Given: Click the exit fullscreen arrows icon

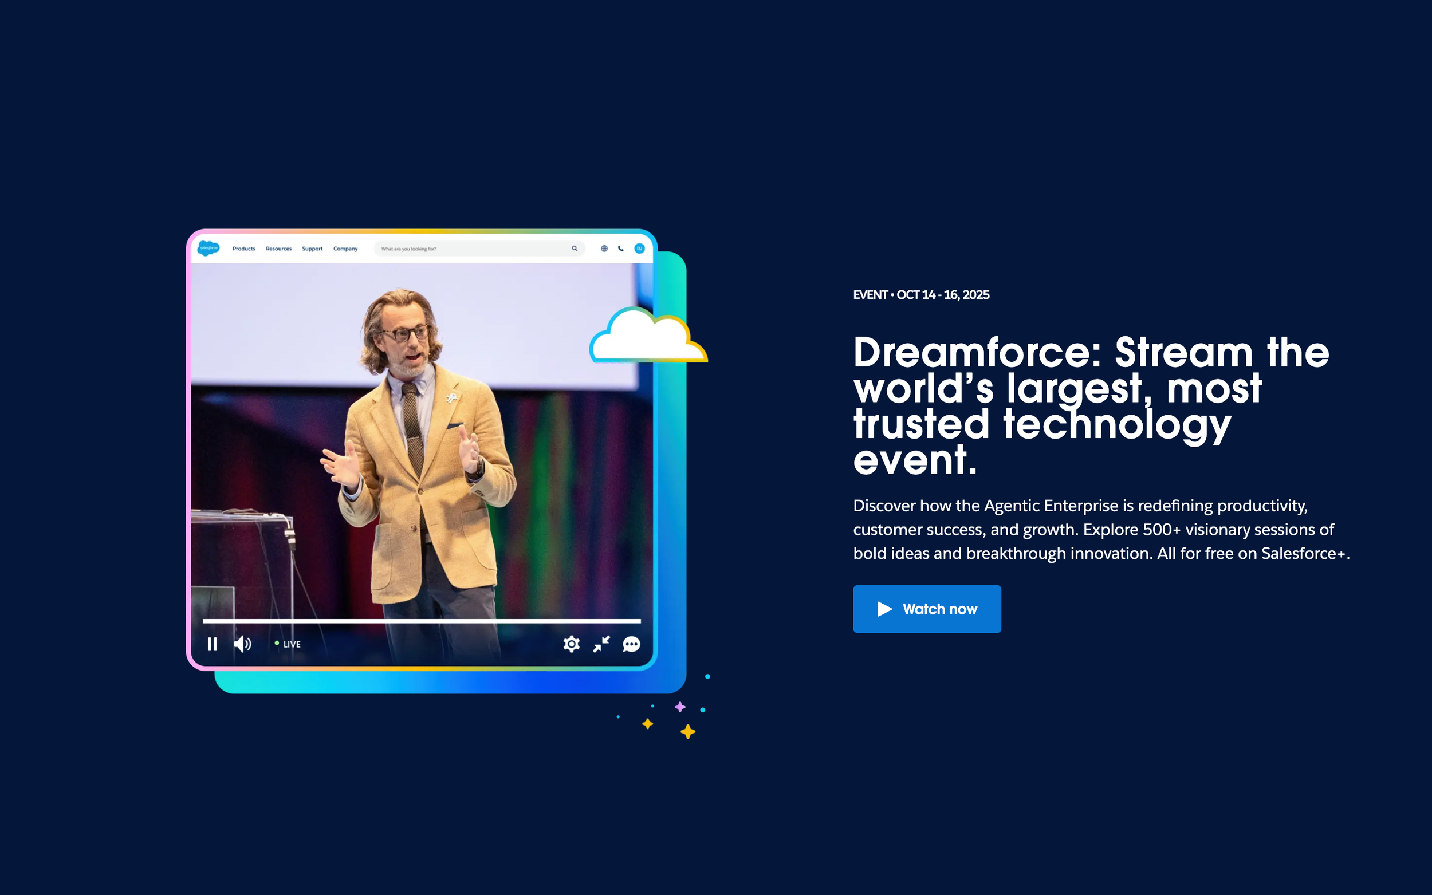Looking at the screenshot, I should click(x=601, y=644).
